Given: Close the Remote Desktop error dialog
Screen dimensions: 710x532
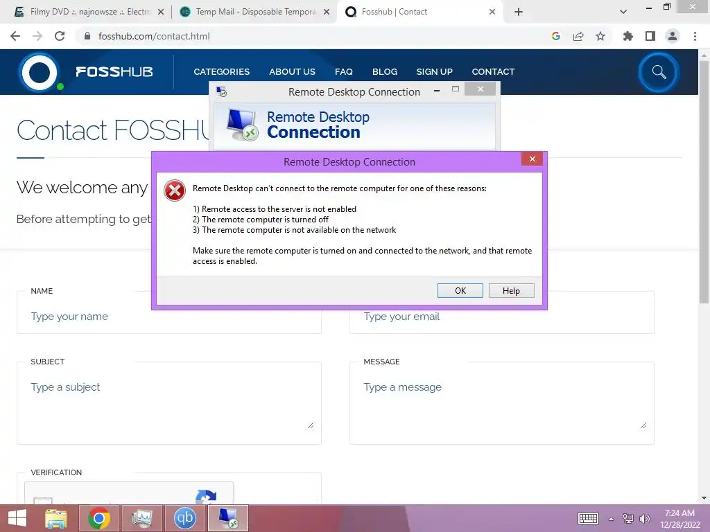Looking at the screenshot, I should point(532,159).
